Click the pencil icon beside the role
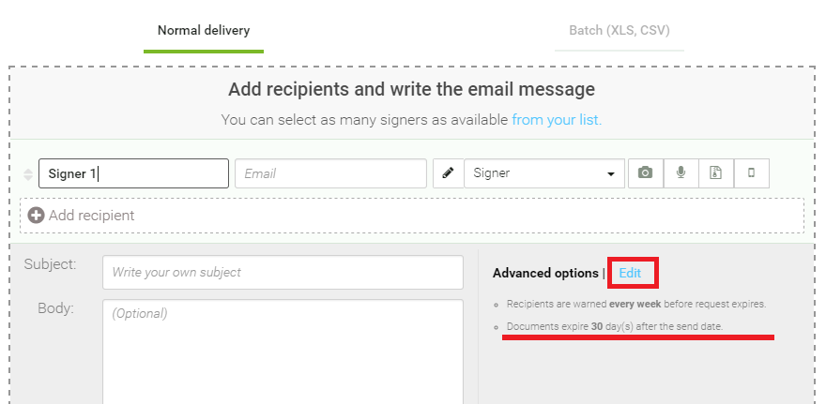The height and width of the screenshot is (404, 826). pyautogui.click(x=449, y=173)
